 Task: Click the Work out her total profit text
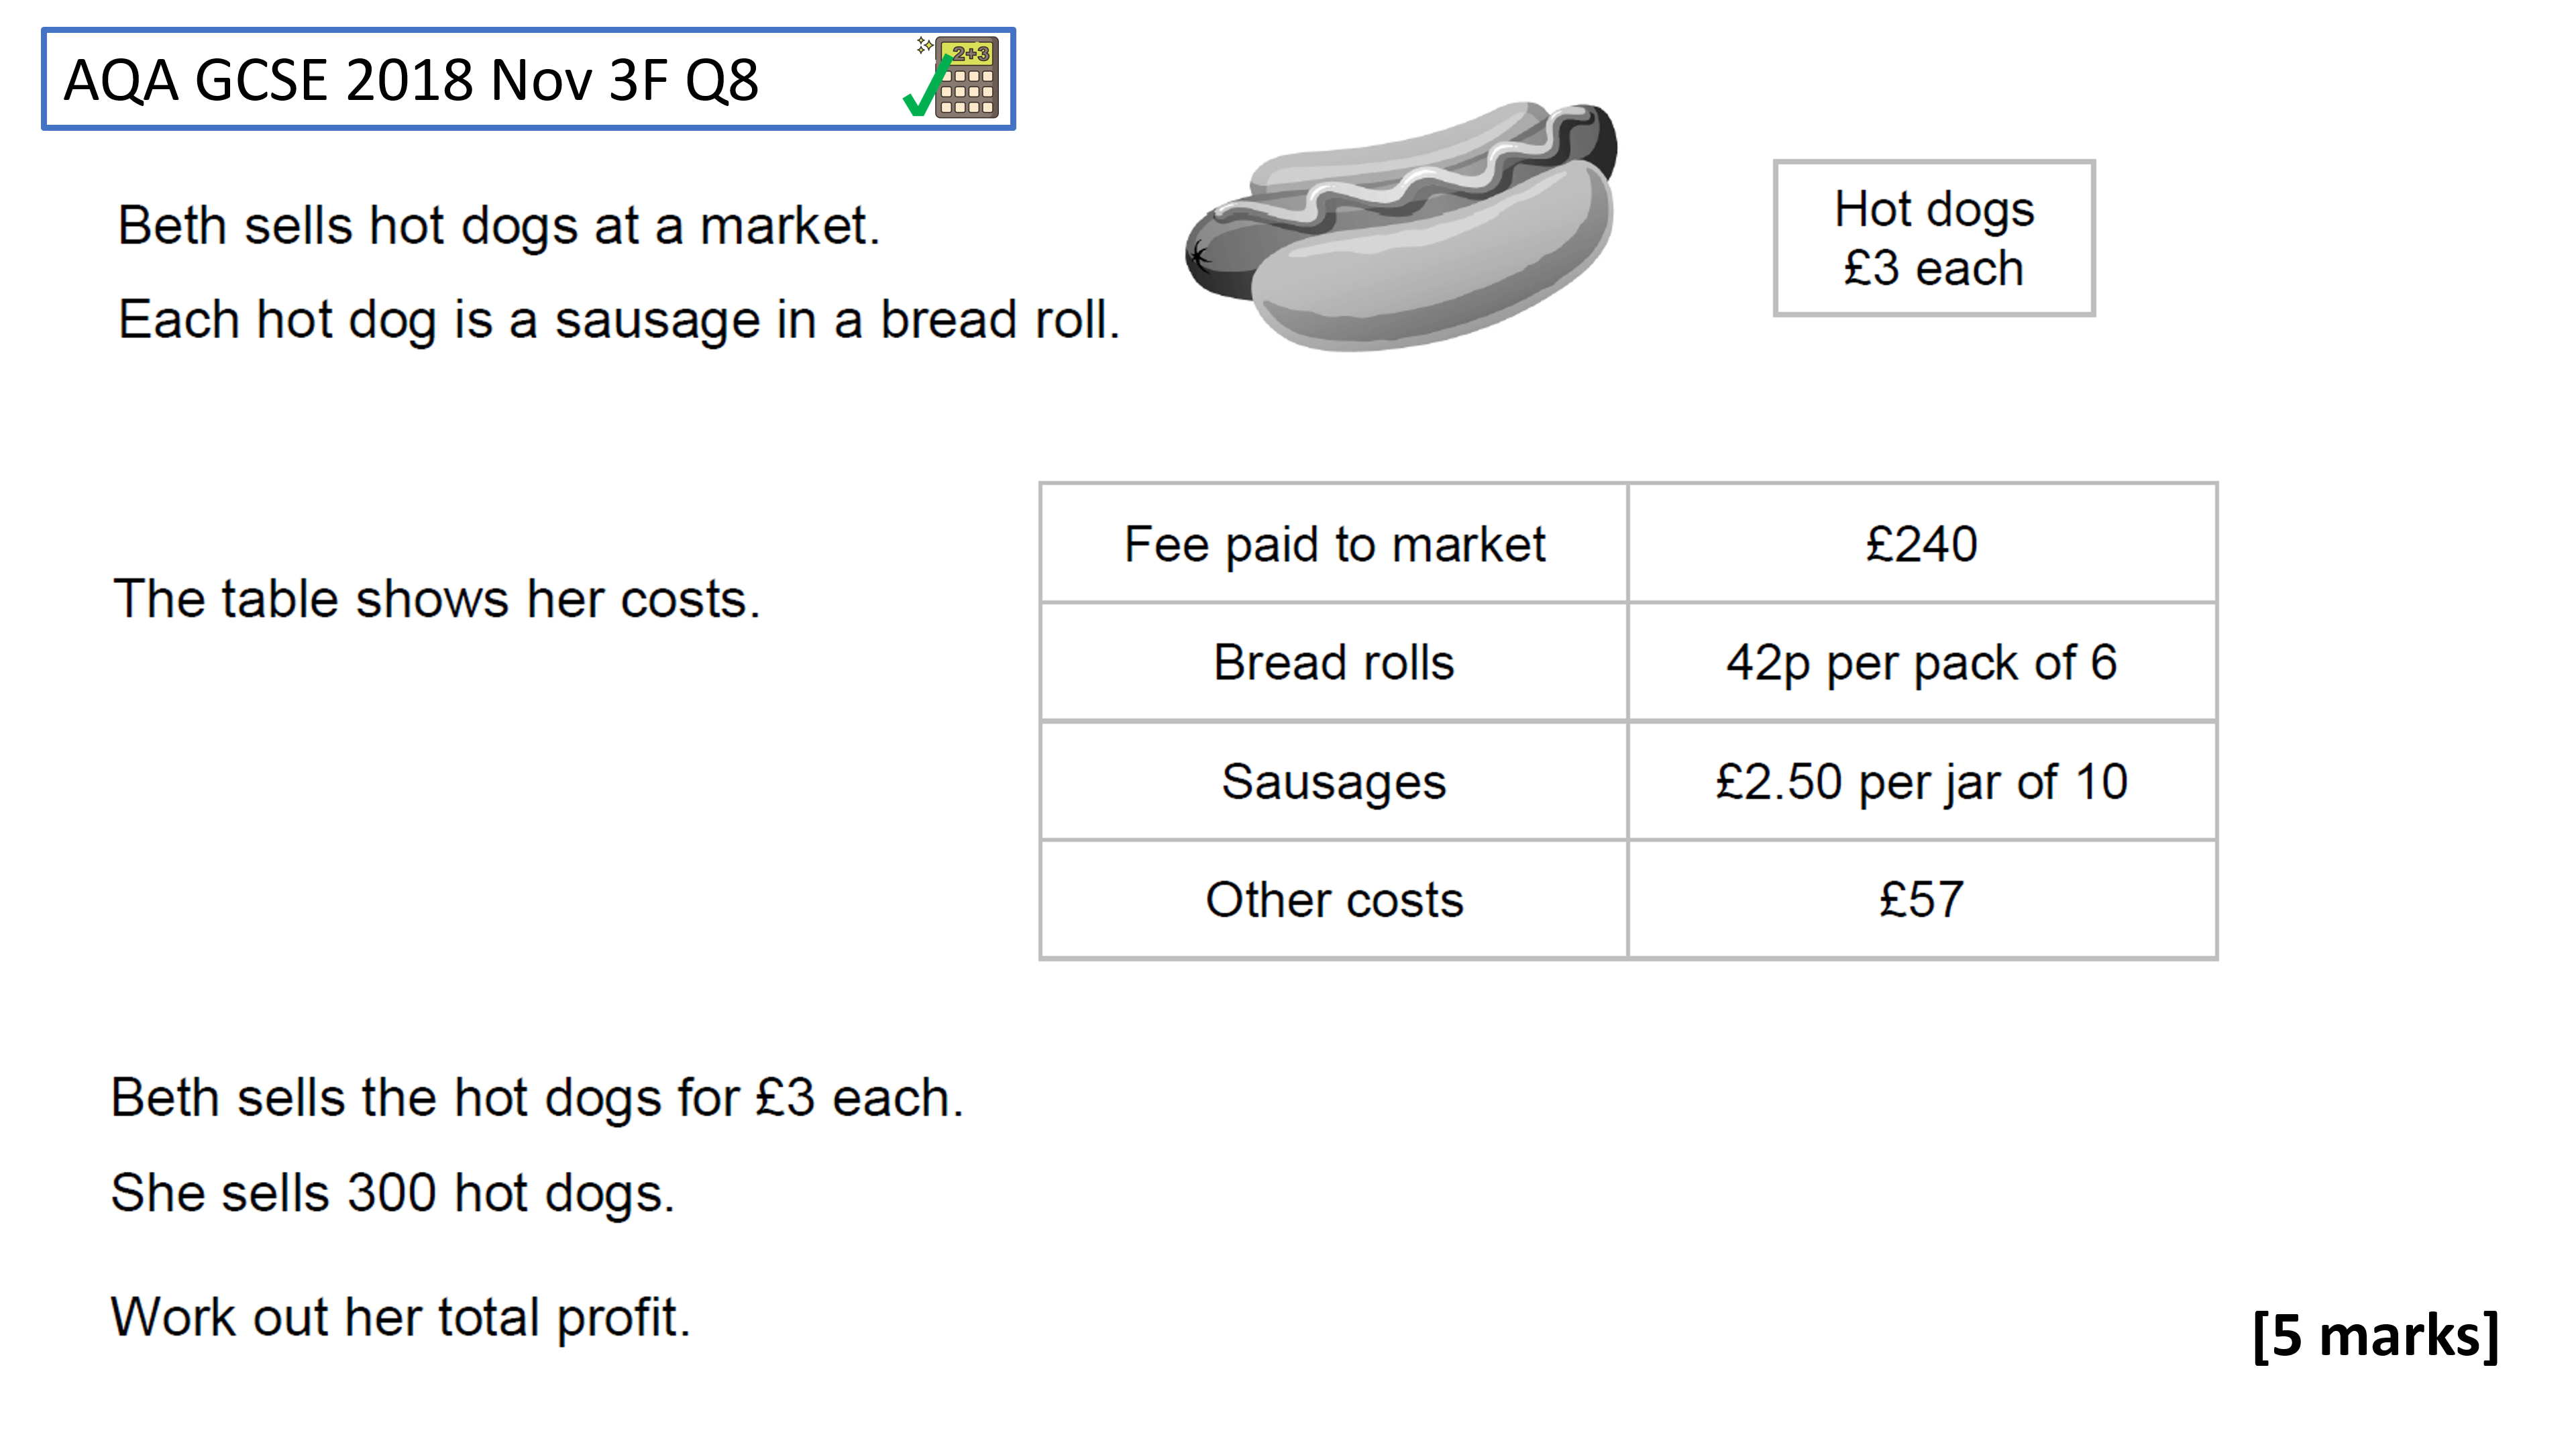(x=401, y=1317)
